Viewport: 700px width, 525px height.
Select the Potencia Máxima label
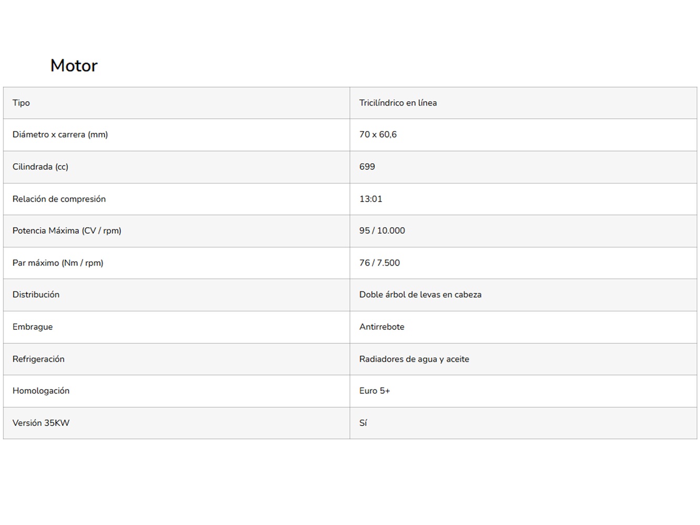coord(67,230)
